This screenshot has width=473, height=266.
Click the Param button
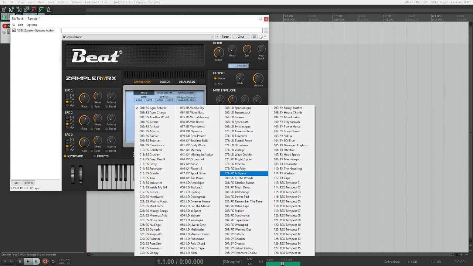(225, 37)
